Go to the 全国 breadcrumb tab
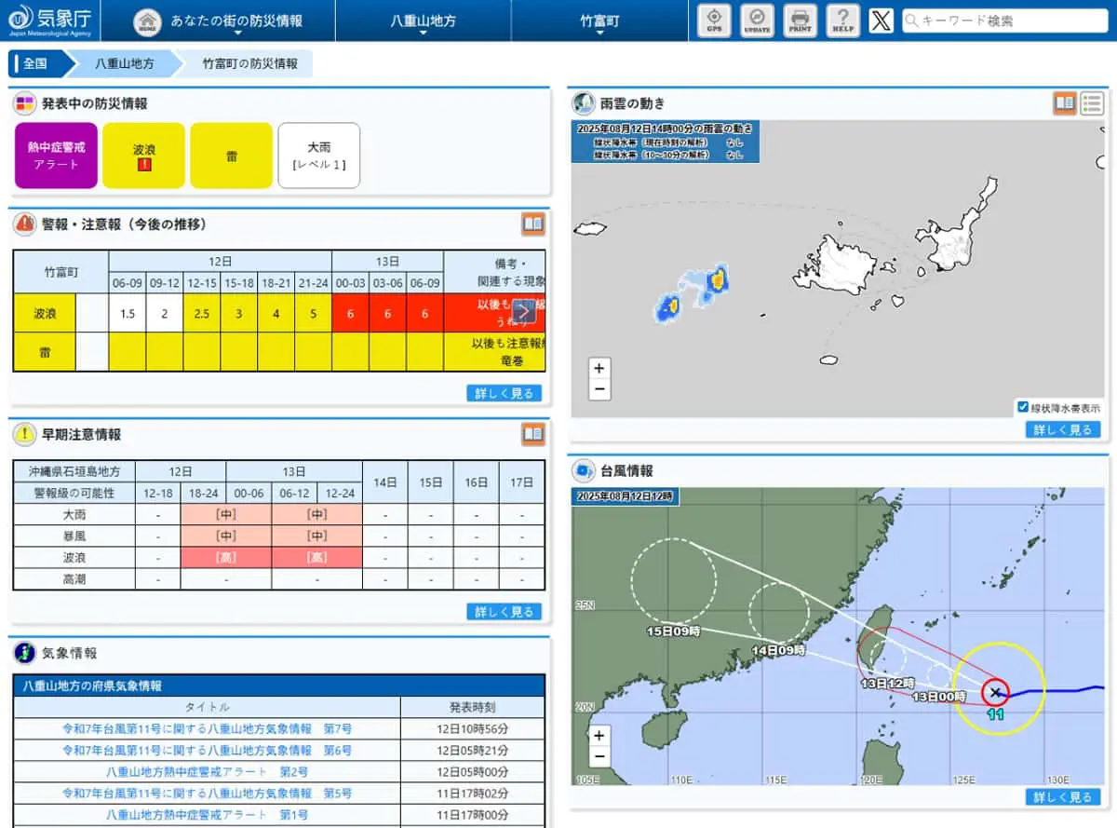The image size is (1117, 828). point(35,64)
